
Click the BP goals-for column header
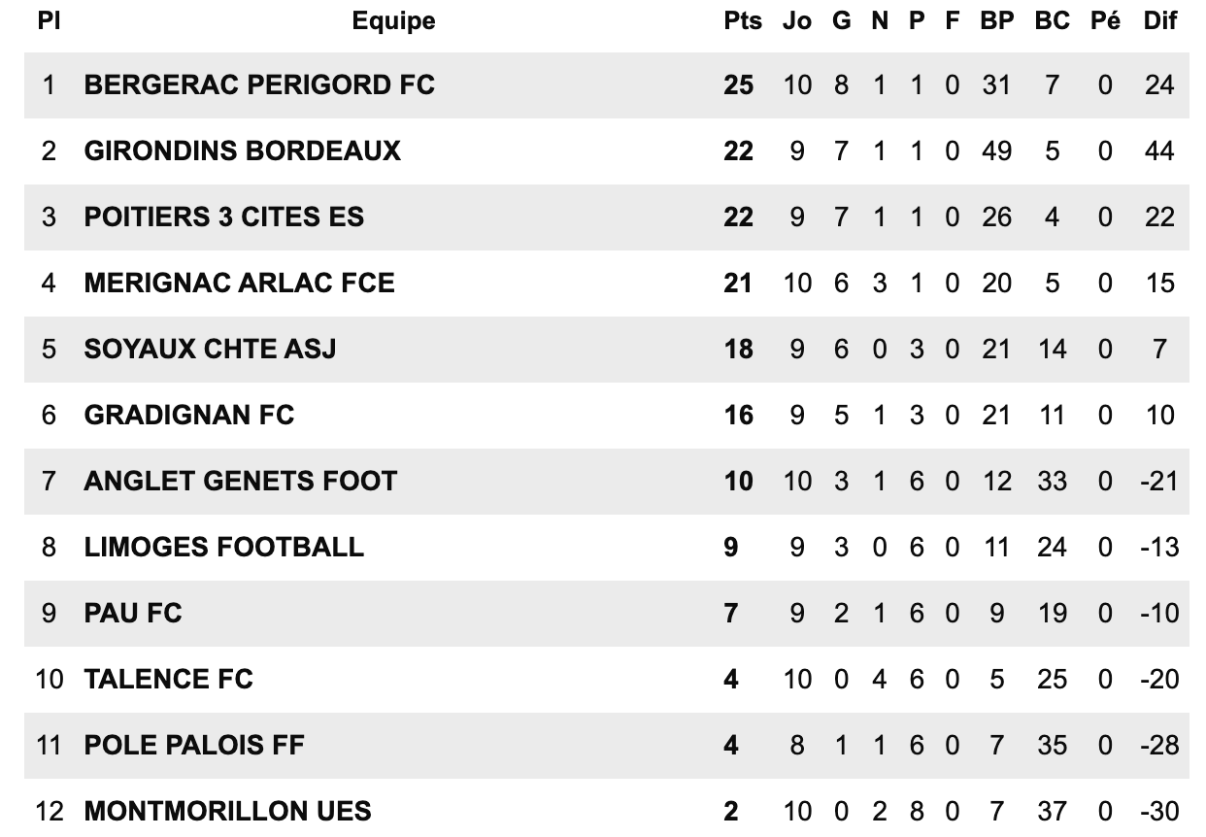[996, 21]
